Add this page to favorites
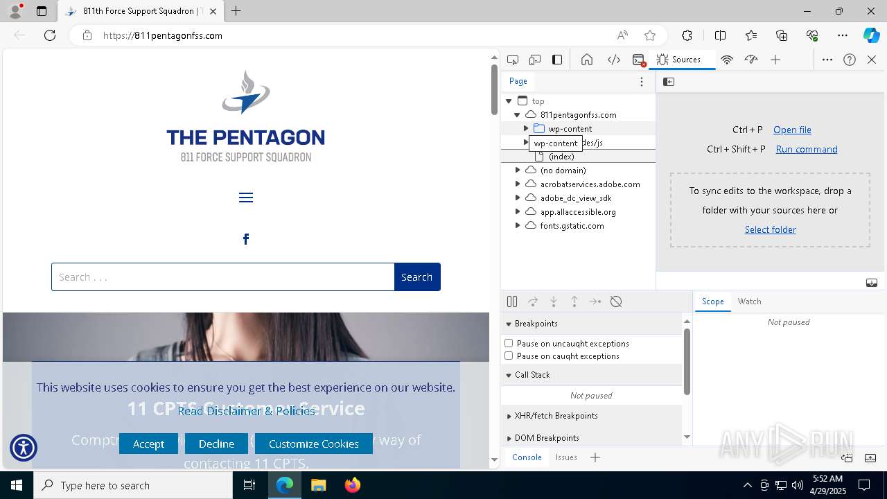The width and height of the screenshot is (887, 499). 649,35
